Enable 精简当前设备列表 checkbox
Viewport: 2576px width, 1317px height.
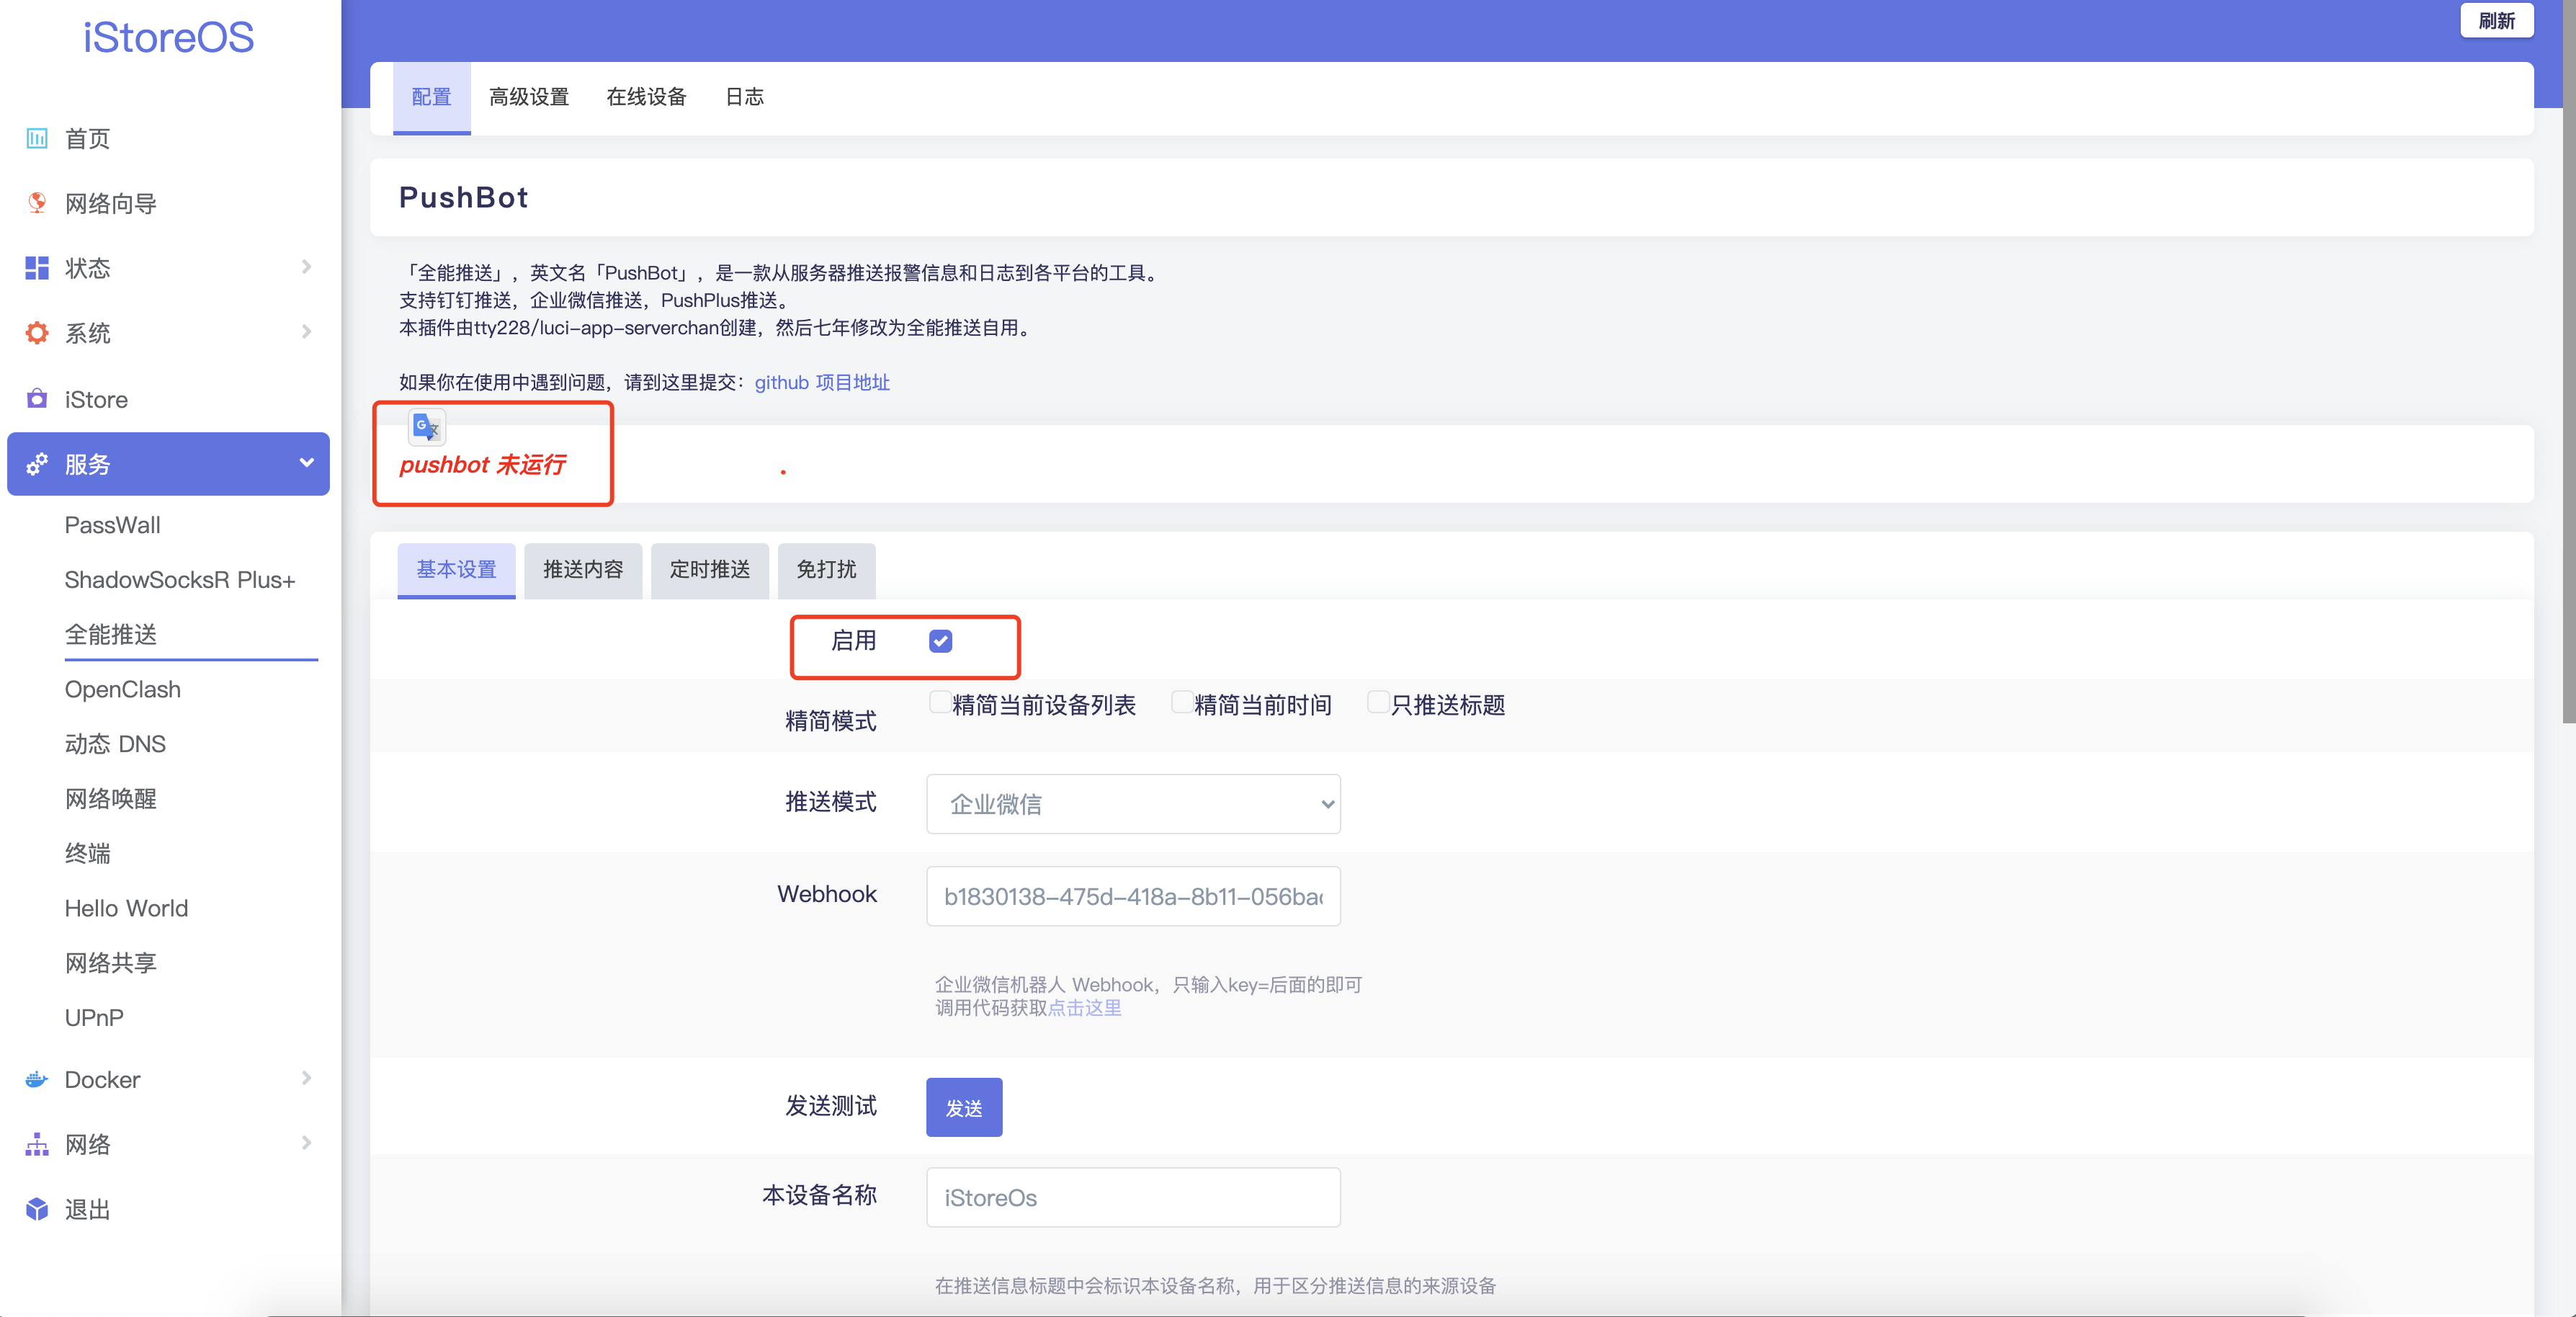coord(939,702)
